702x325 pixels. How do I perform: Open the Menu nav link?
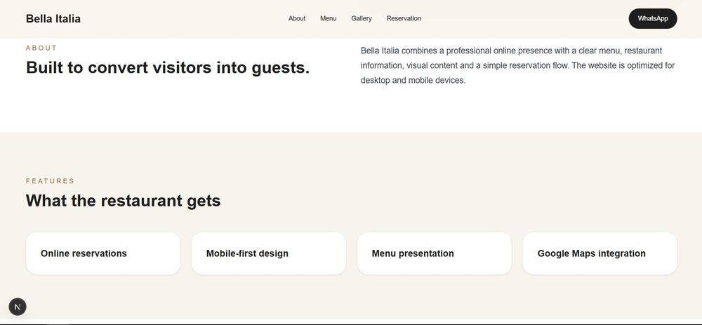(328, 18)
